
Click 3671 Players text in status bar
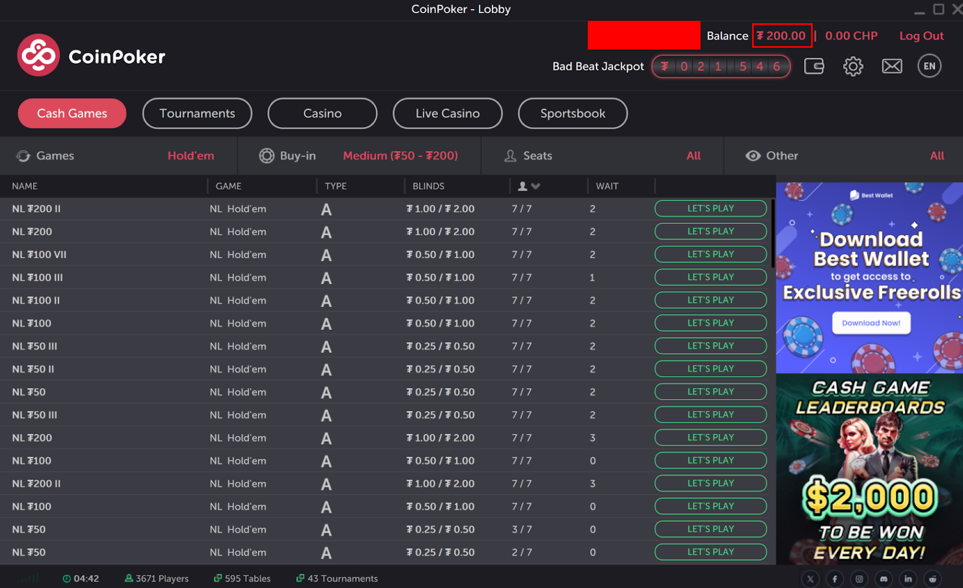coord(162,578)
